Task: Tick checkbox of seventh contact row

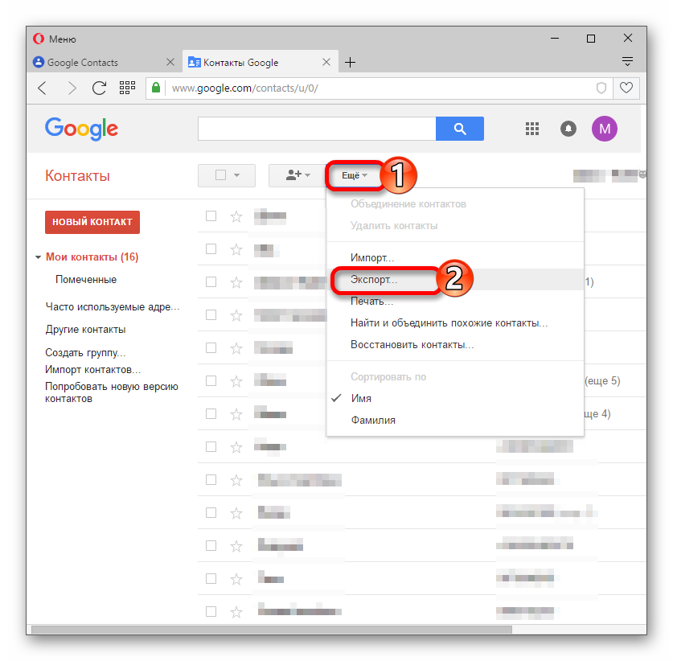Action: coord(211,414)
